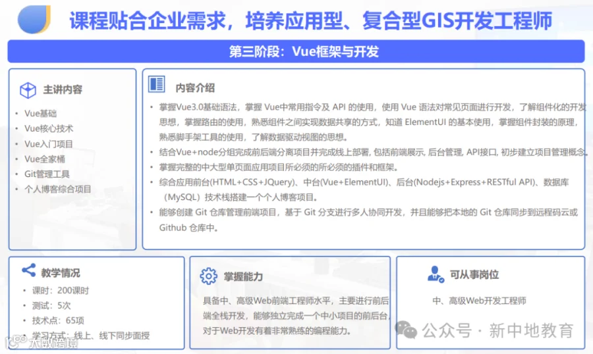Select the item 课时：200课时

(x=61, y=291)
